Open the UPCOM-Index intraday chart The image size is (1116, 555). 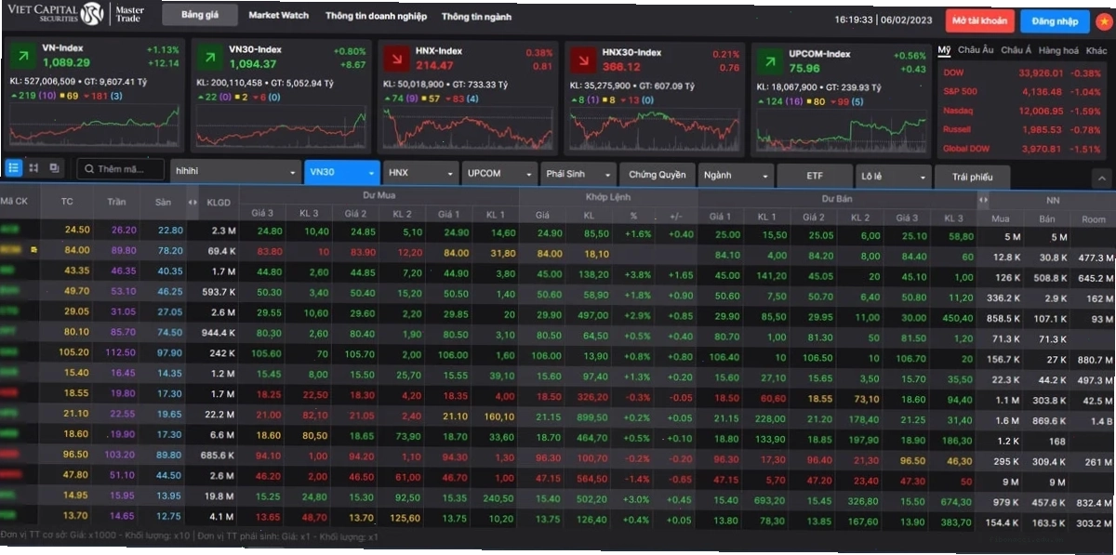coord(841,129)
